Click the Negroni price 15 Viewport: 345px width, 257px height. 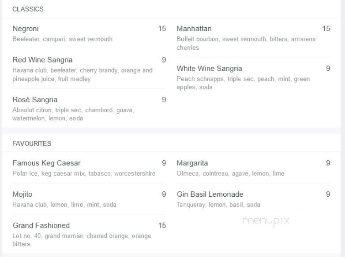162,29
